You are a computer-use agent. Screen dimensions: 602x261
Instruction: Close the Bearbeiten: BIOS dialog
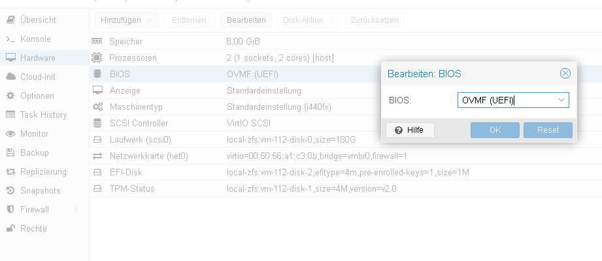[565, 73]
